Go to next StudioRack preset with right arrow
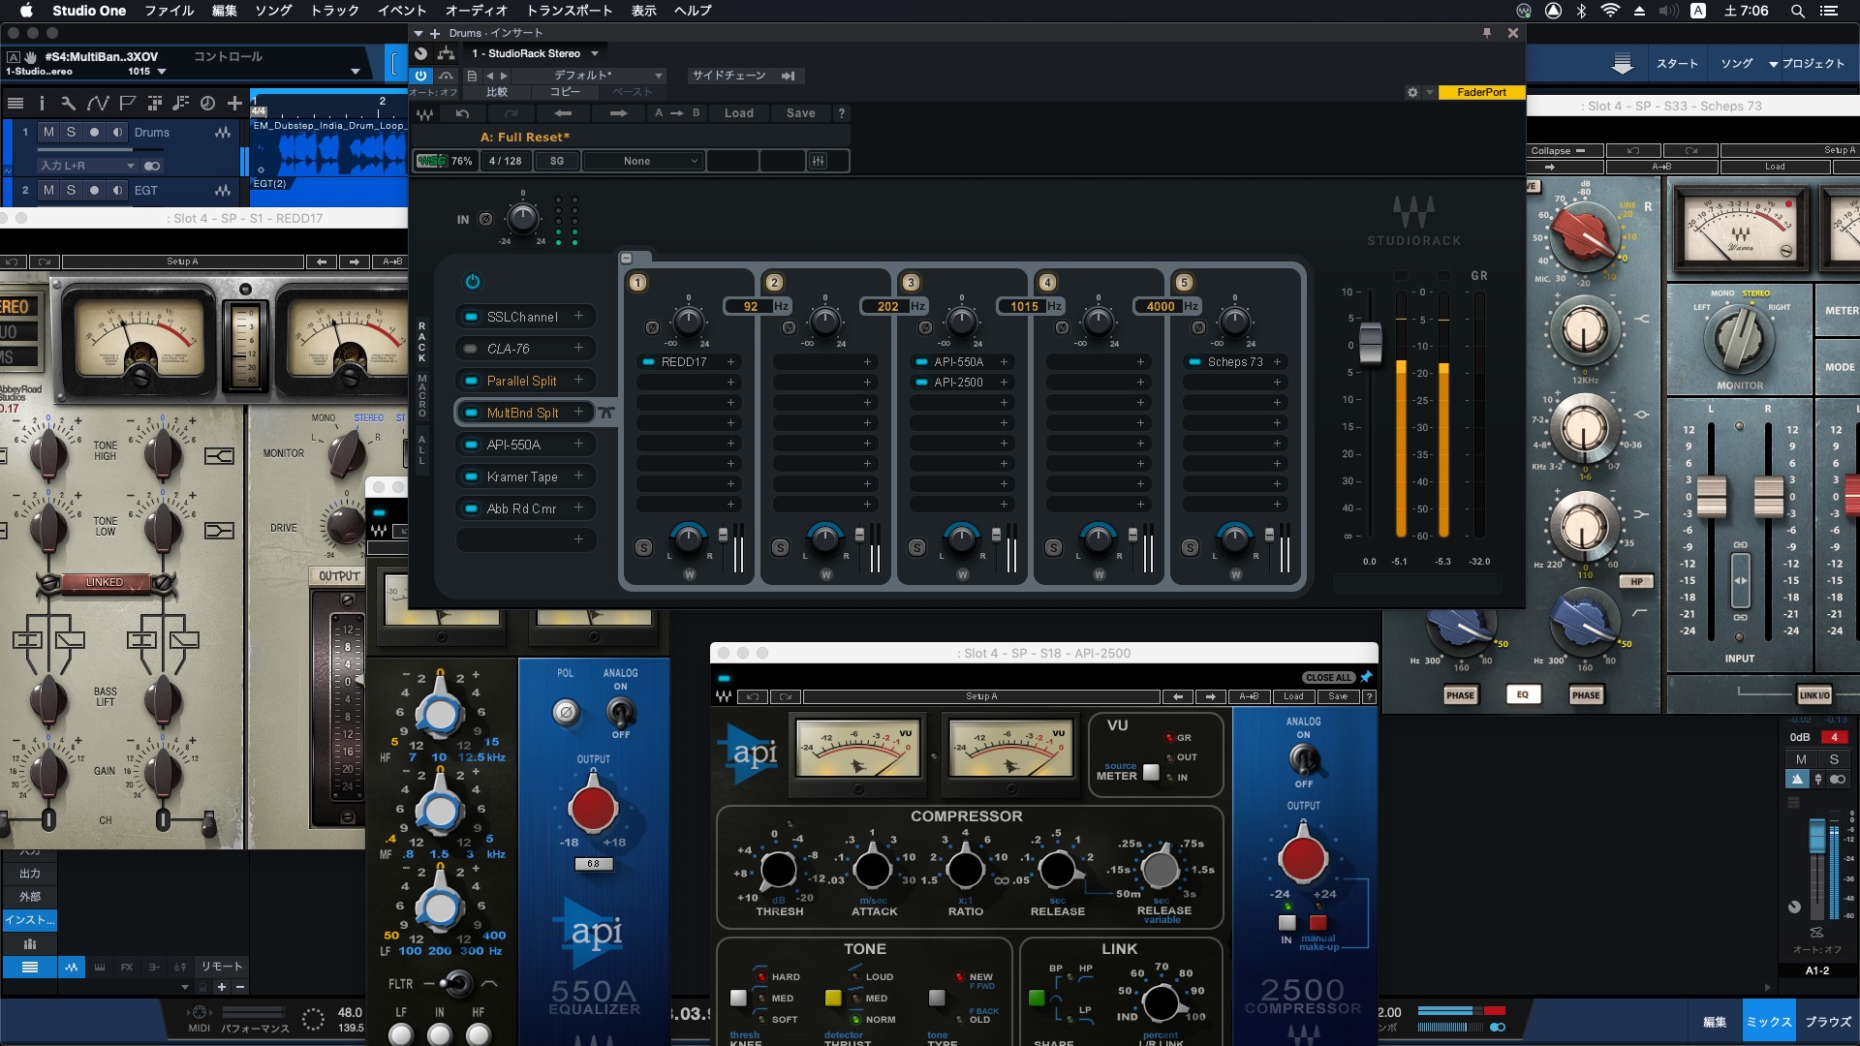This screenshot has width=1860, height=1046. tap(618, 113)
